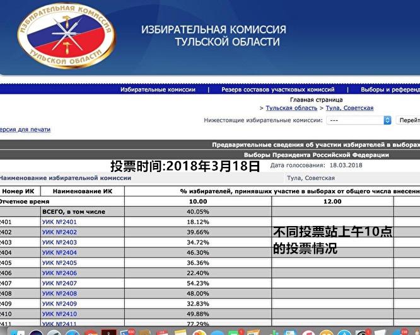
Task: Select the 18.12% turnout cell
Action: [198, 222]
